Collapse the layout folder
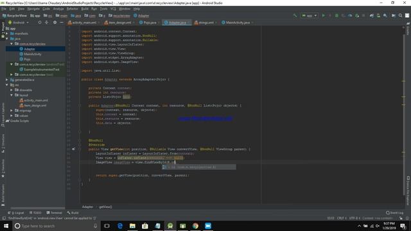Image resolution: width=411 pixels, height=231 pixels. click(x=12, y=95)
